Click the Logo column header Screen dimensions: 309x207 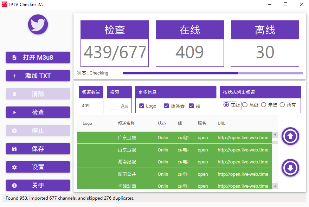pyautogui.click(x=87, y=123)
